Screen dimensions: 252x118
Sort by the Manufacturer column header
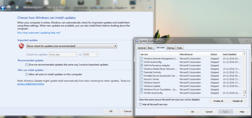click(194, 54)
